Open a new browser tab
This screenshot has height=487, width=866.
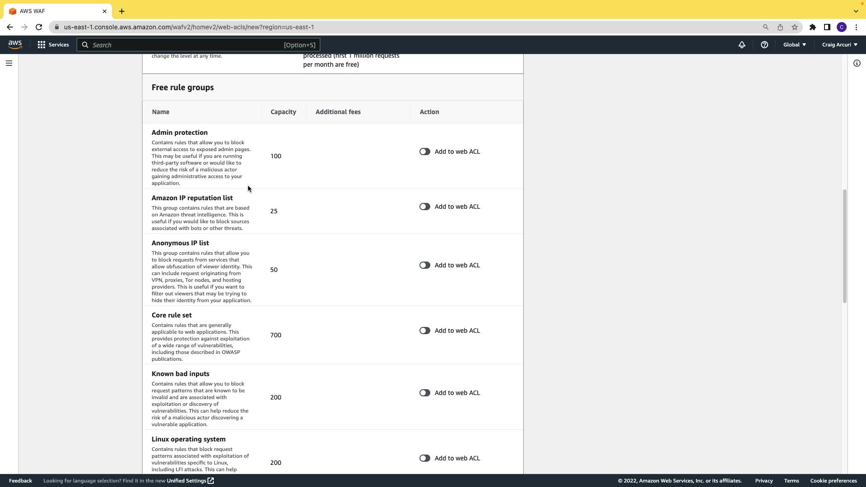click(122, 11)
